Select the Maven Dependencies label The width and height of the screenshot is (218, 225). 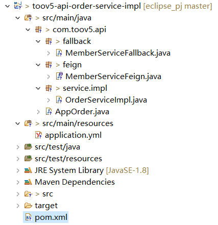75,182
